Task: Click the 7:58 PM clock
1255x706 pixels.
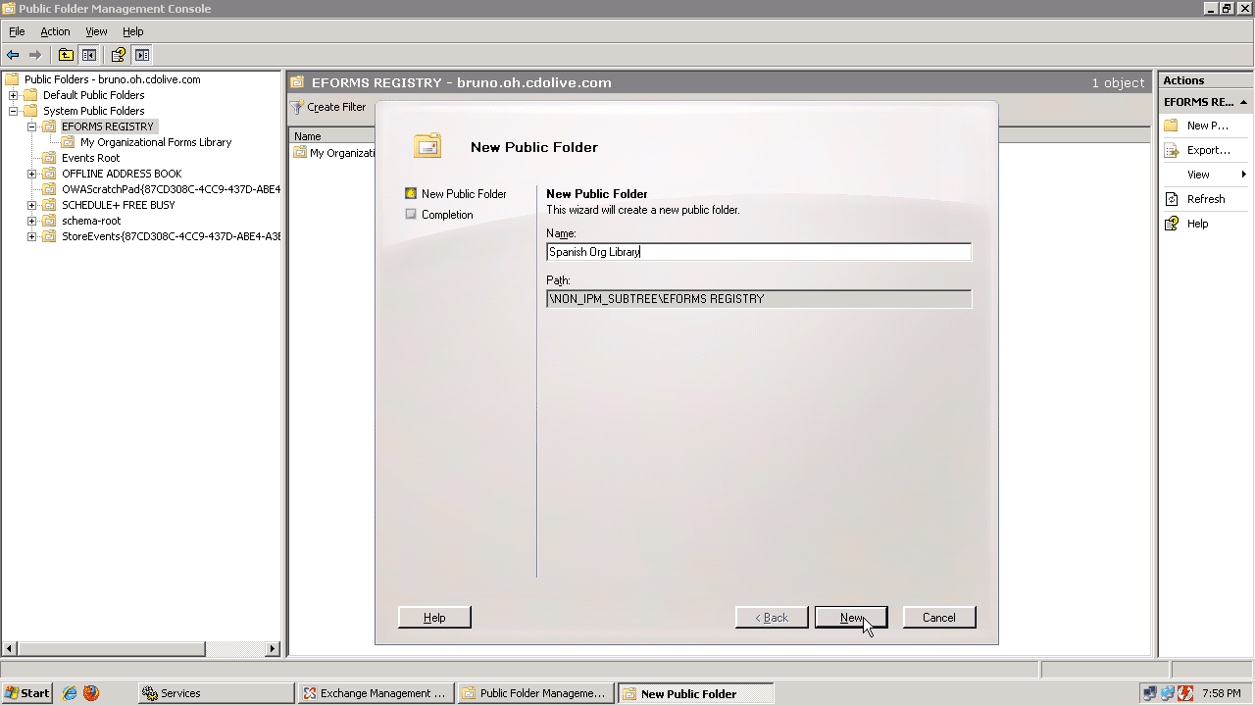Action: [1221, 693]
